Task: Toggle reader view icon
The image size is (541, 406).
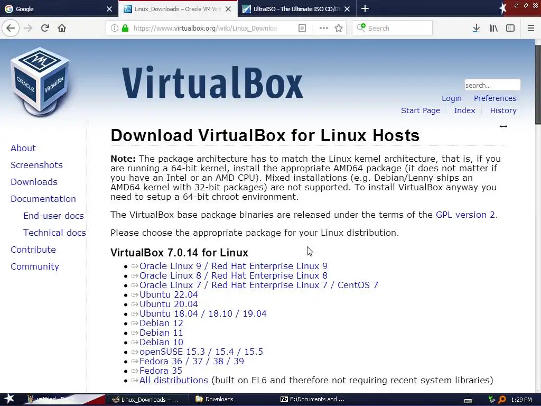Action: pyautogui.click(x=302, y=28)
